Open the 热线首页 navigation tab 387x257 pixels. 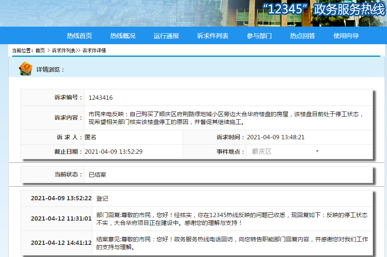(x=80, y=36)
